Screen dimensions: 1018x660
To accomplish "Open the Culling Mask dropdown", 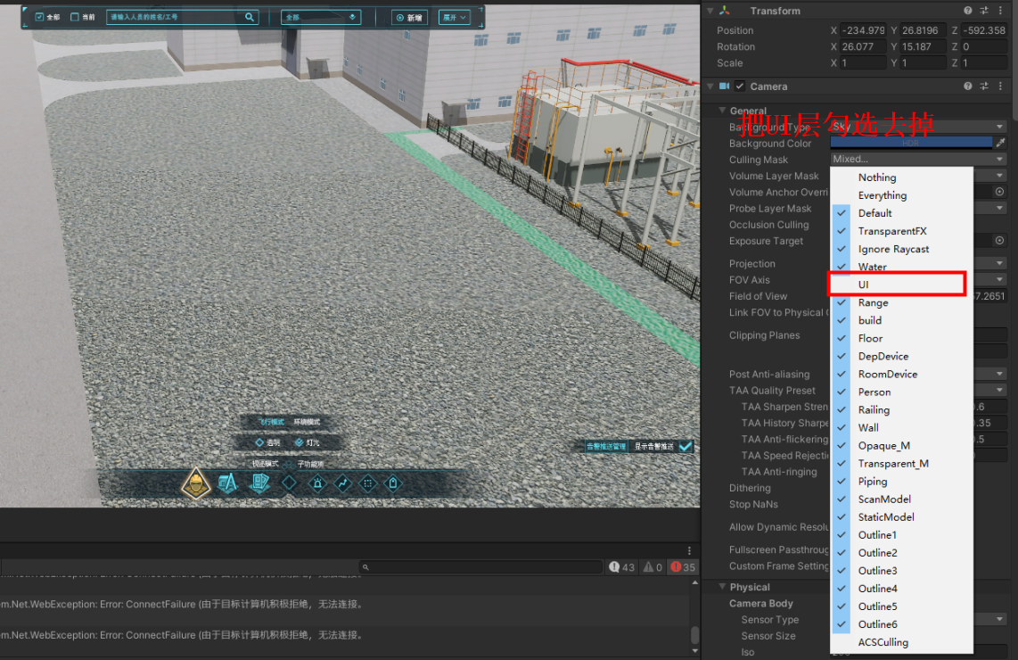I will [916, 159].
